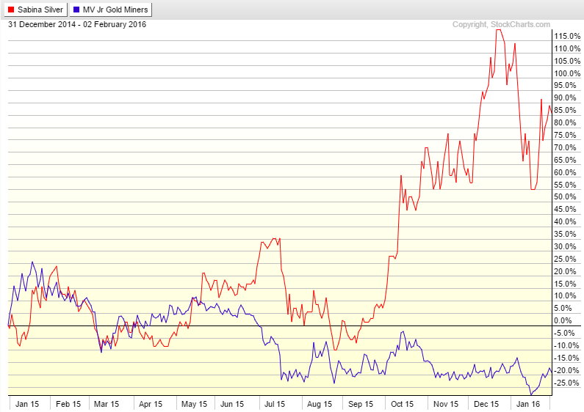Screen dimensions: 584x412
Task: Click the 'Jun 15' month label
Action: pyautogui.click(x=232, y=404)
